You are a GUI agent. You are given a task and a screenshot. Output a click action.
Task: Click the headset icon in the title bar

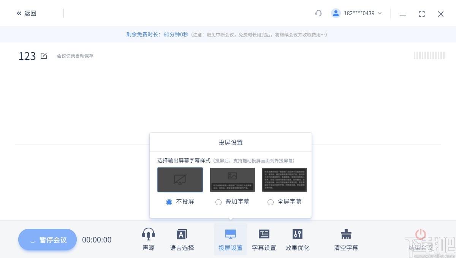pyautogui.click(x=318, y=13)
